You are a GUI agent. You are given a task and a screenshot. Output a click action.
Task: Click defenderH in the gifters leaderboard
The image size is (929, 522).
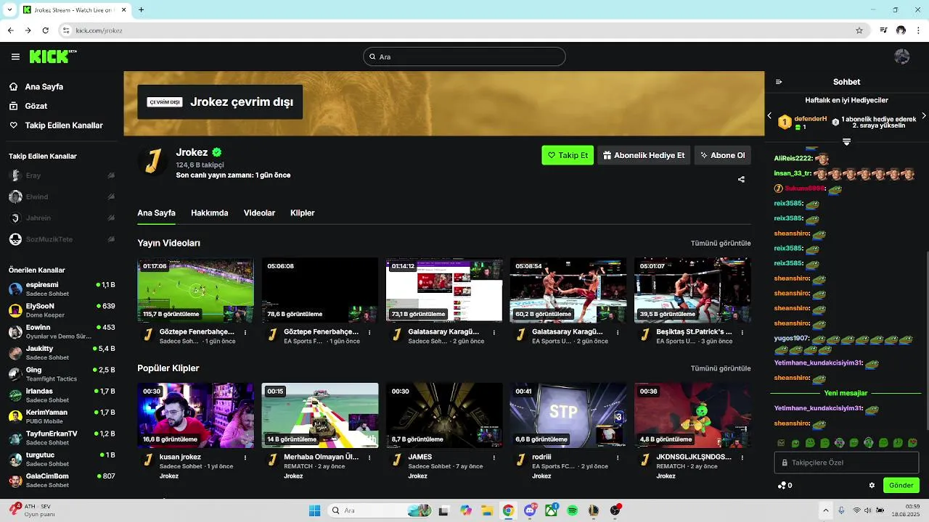click(810, 118)
